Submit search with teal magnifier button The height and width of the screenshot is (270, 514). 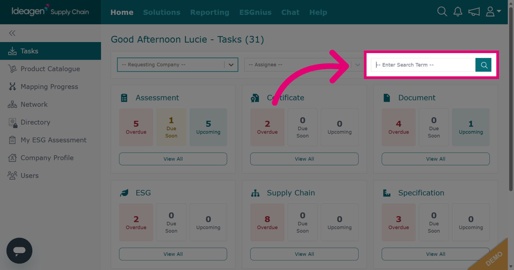(x=483, y=65)
